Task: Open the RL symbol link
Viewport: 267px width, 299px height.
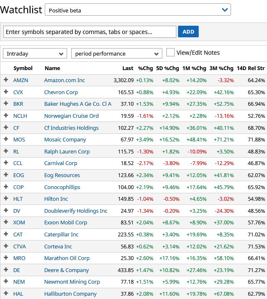Action: click(x=16, y=152)
